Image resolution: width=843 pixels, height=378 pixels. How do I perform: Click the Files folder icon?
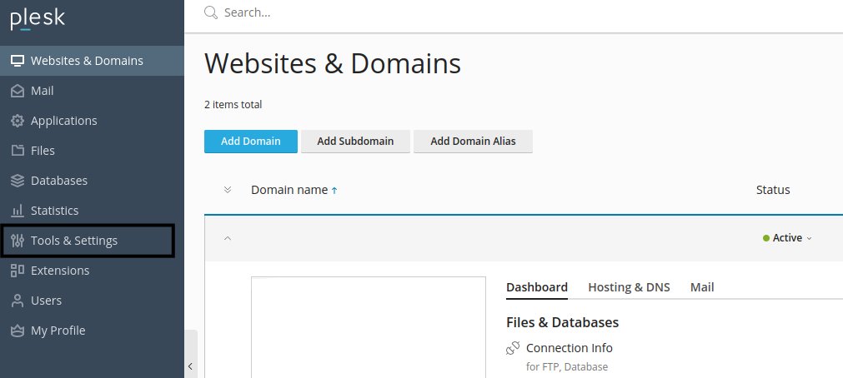(18, 151)
